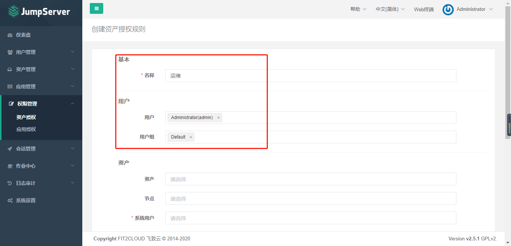511x246 pixels.
Task: Open the 系统用户 select field
Action: pos(310,218)
